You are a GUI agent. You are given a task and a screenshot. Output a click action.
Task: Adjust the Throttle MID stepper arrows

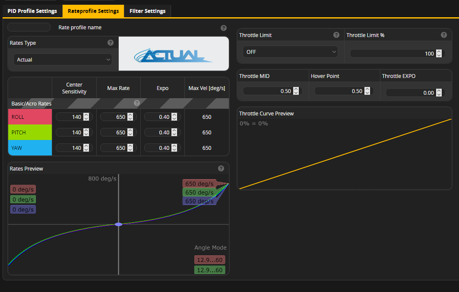click(296, 91)
